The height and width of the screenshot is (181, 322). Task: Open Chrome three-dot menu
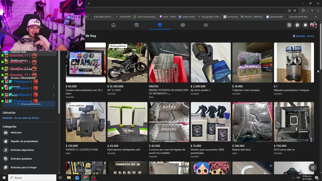318,11
